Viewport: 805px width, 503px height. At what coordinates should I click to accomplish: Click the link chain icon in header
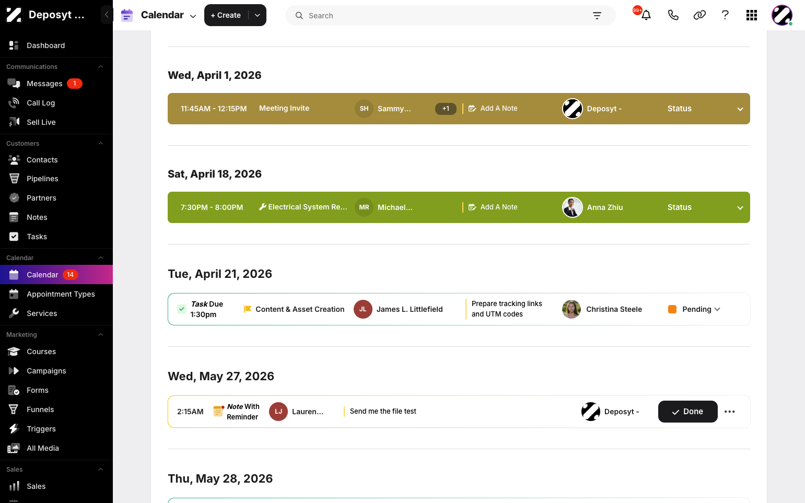click(699, 15)
